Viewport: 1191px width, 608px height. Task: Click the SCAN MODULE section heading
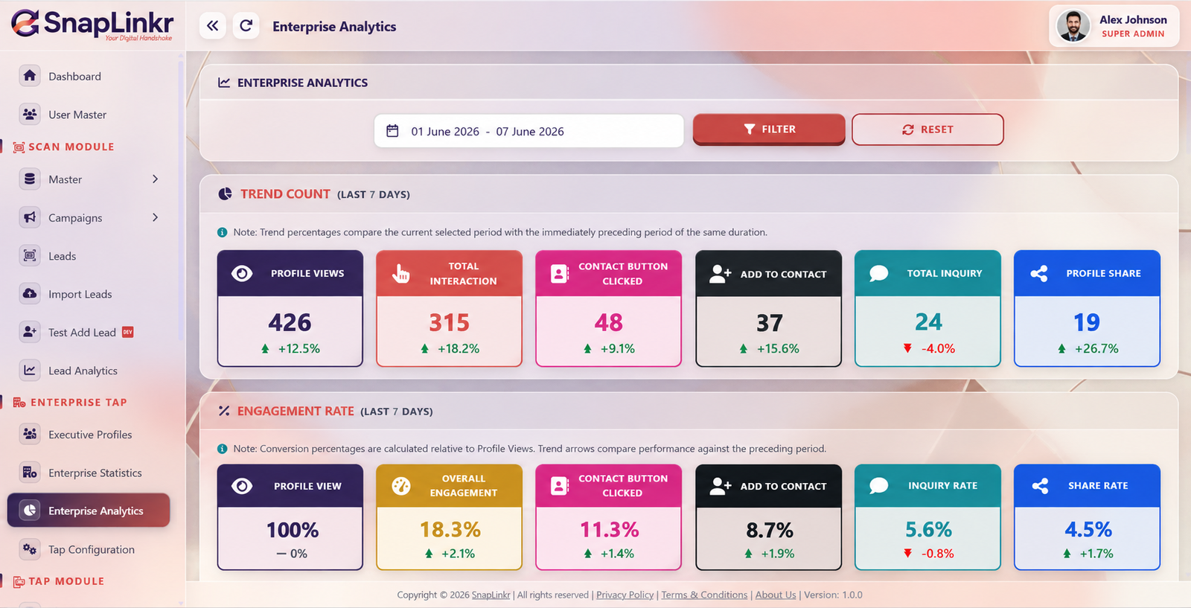point(71,147)
